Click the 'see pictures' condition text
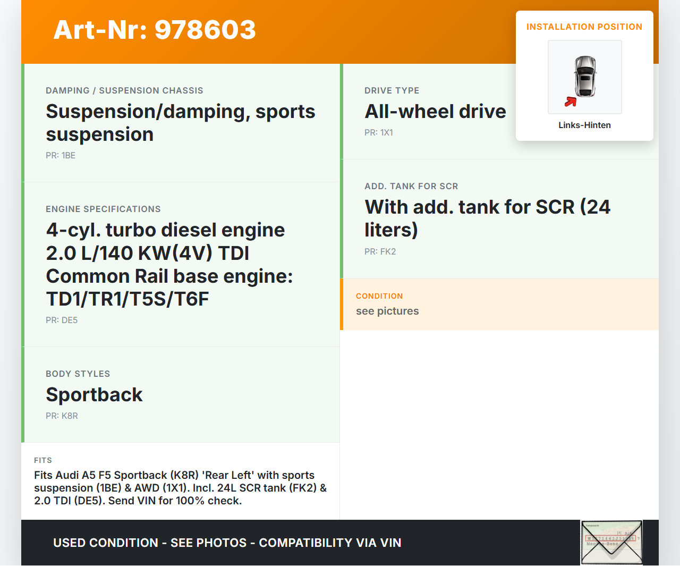Image resolution: width=680 pixels, height=566 pixels. pyautogui.click(x=387, y=311)
